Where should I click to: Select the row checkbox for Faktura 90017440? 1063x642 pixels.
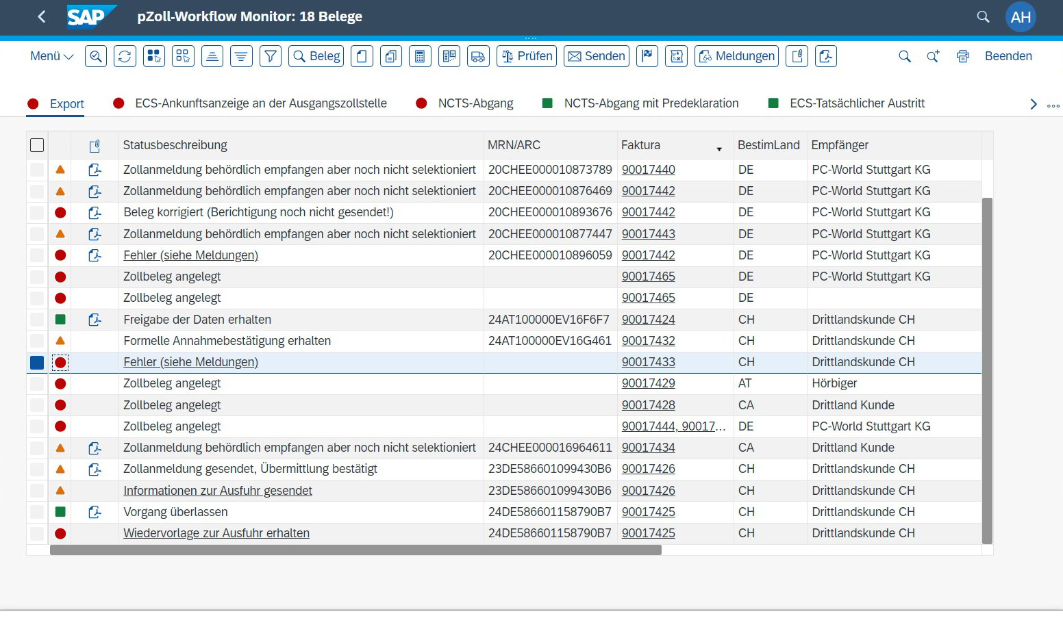37,170
